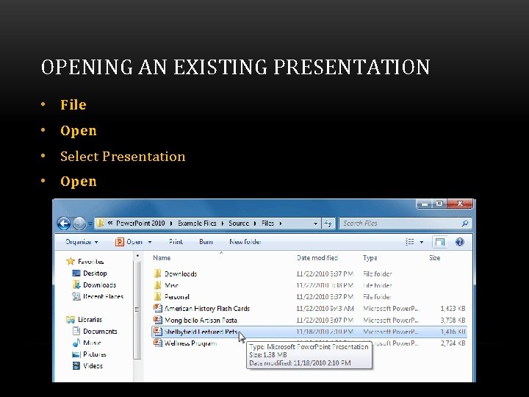Select Favorites in the navigation pane
Image resolution: width=529 pixels, height=397 pixels.
[x=91, y=261]
